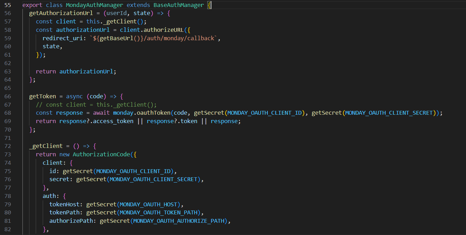The image size is (466, 235).
Task: Click access_token property on line 69
Action: [113, 121]
